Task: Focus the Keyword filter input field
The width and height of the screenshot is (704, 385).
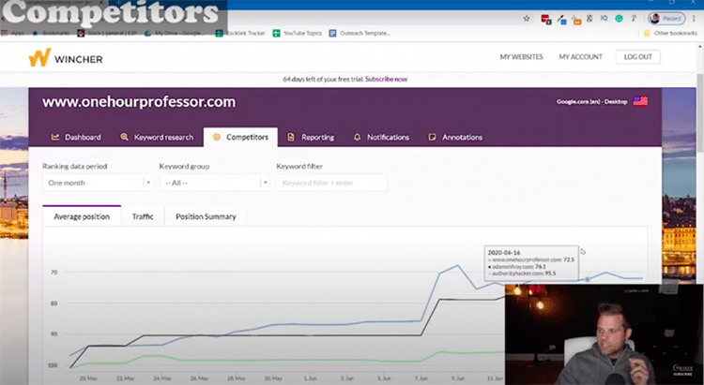Action: click(330, 183)
